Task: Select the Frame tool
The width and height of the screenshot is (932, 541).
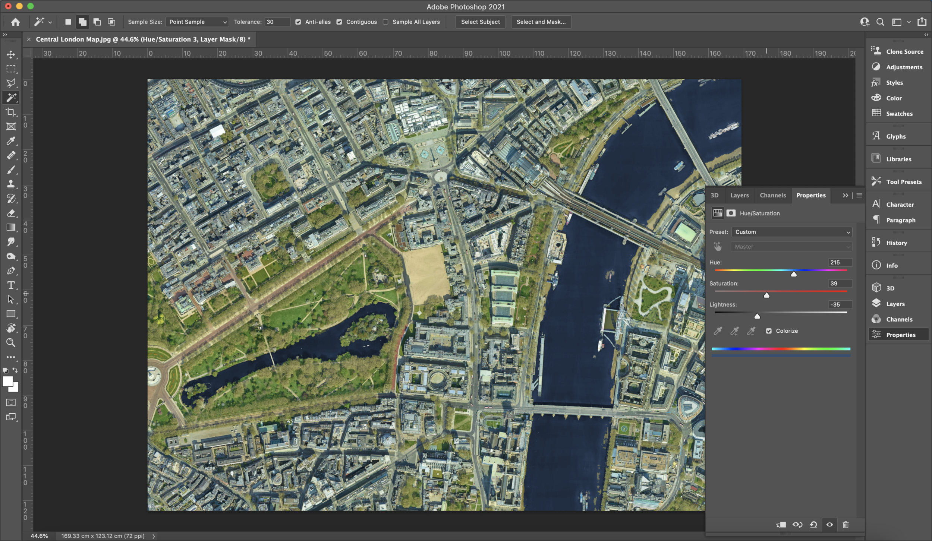Action: click(x=11, y=127)
